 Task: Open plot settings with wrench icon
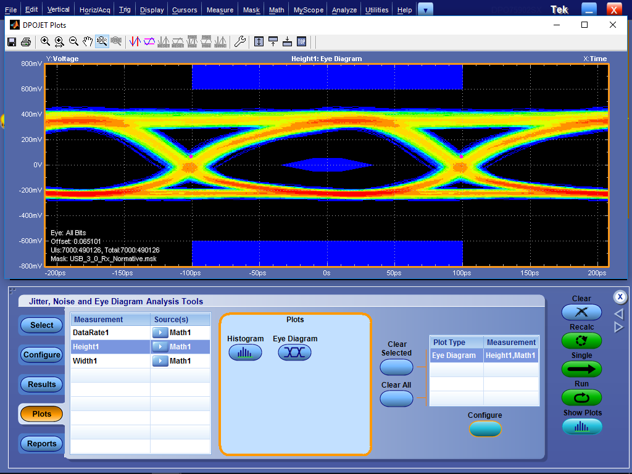click(x=240, y=41)
